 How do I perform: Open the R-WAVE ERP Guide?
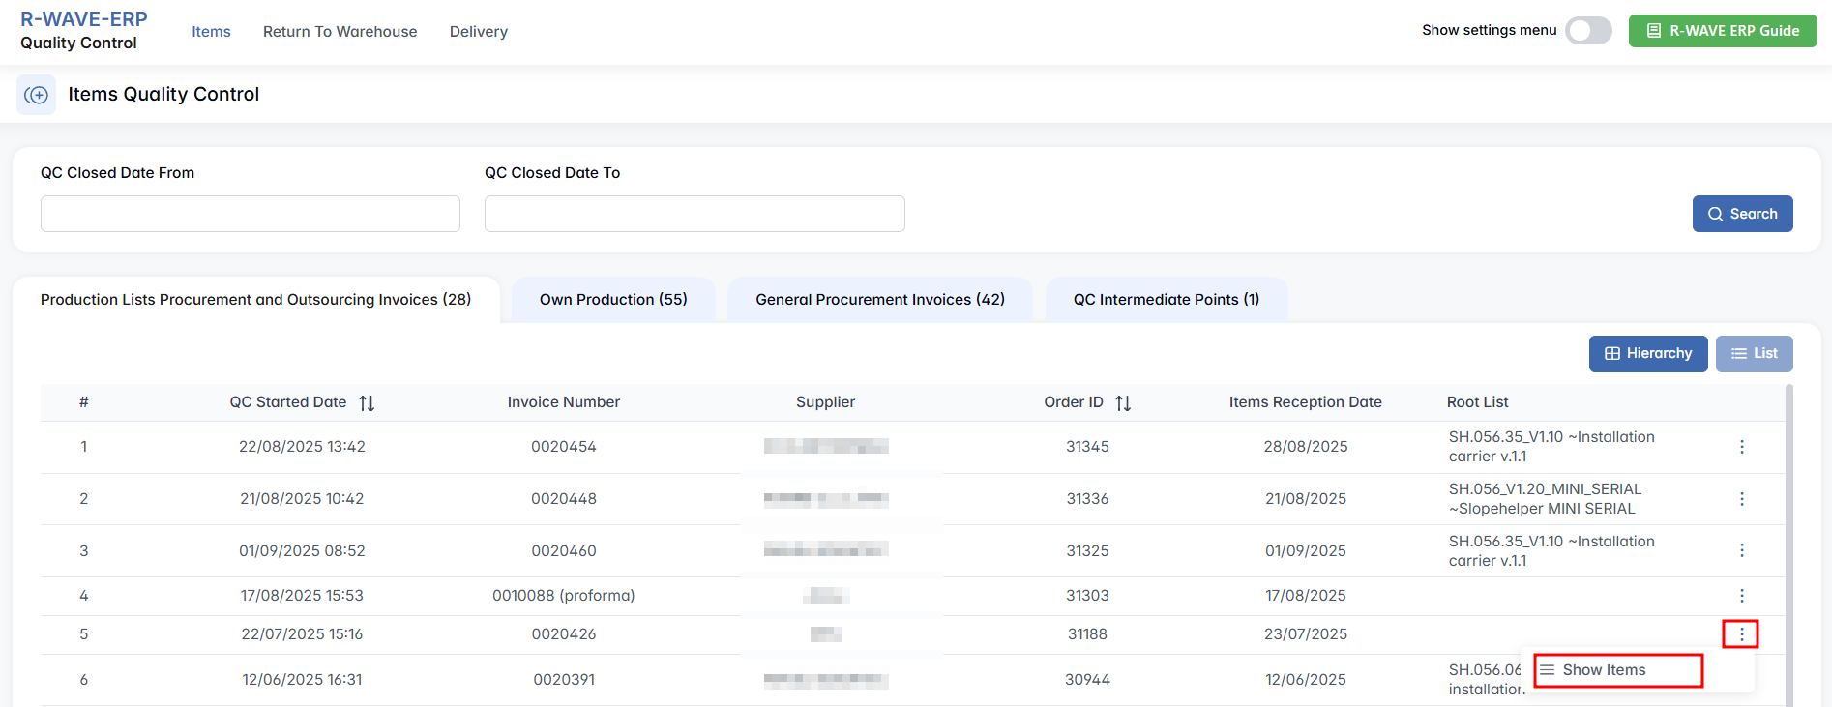click(x=1722, y=31)
